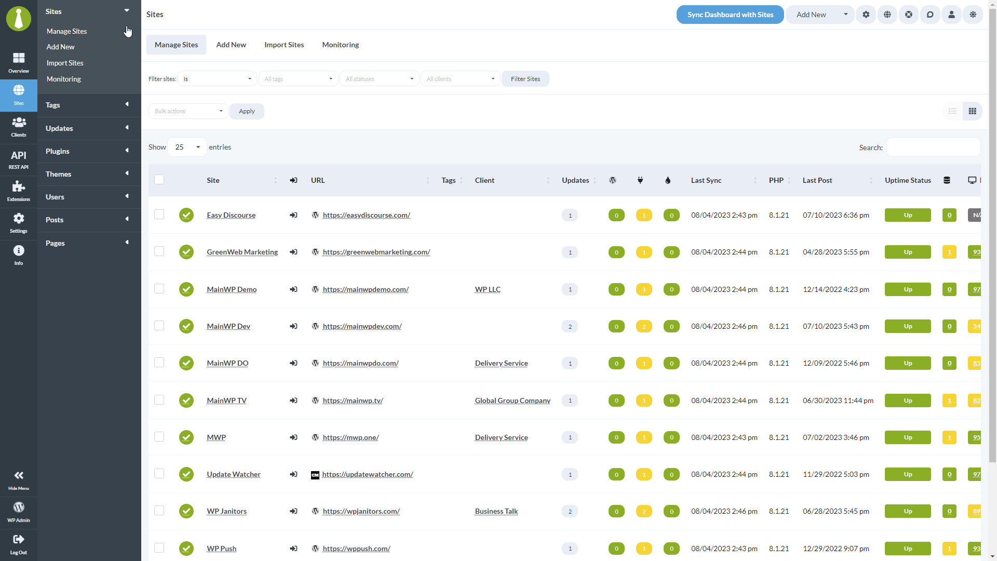
Task: Open the Global Group Company client link
Action: tap(513, 400)
